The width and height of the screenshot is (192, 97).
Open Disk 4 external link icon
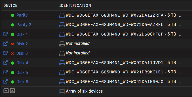[x=5, y=63]
